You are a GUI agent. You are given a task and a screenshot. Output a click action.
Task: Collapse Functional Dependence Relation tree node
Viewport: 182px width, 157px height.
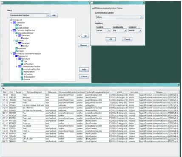point(11,54)
